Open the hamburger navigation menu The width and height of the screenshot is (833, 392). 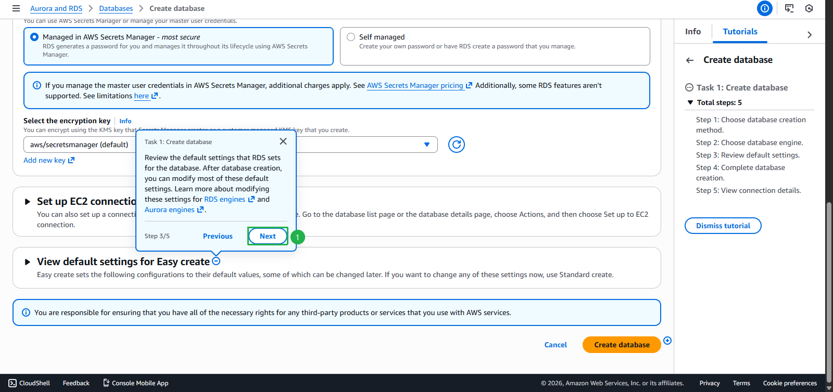pyautogui.click(x=16, y=8)
